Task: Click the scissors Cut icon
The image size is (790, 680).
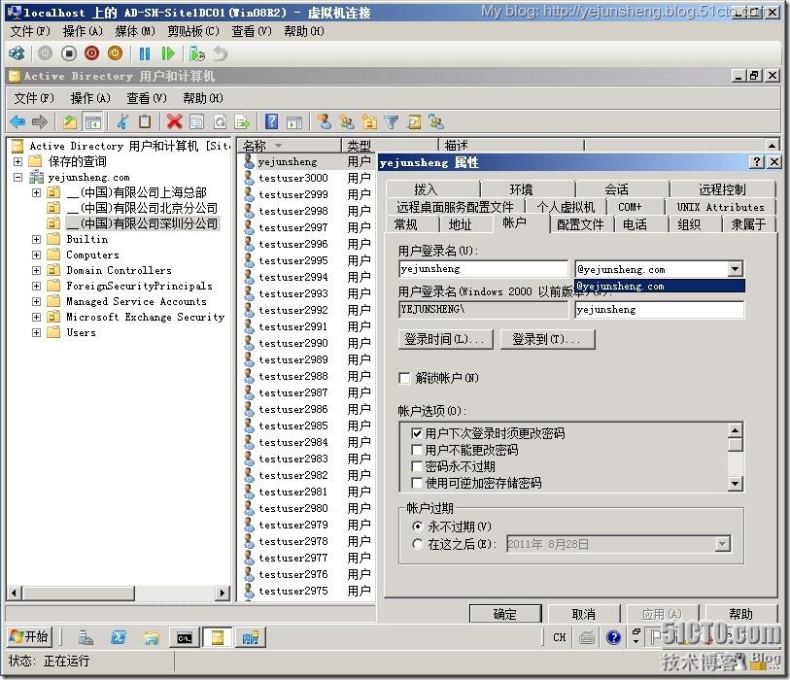Action: 122,121
